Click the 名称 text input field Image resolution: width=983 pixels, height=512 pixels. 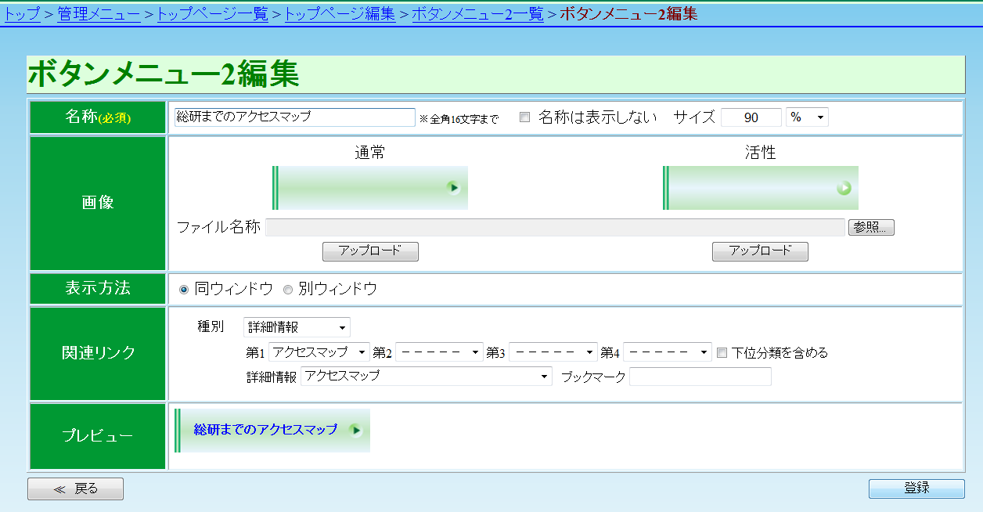(294, 117)
